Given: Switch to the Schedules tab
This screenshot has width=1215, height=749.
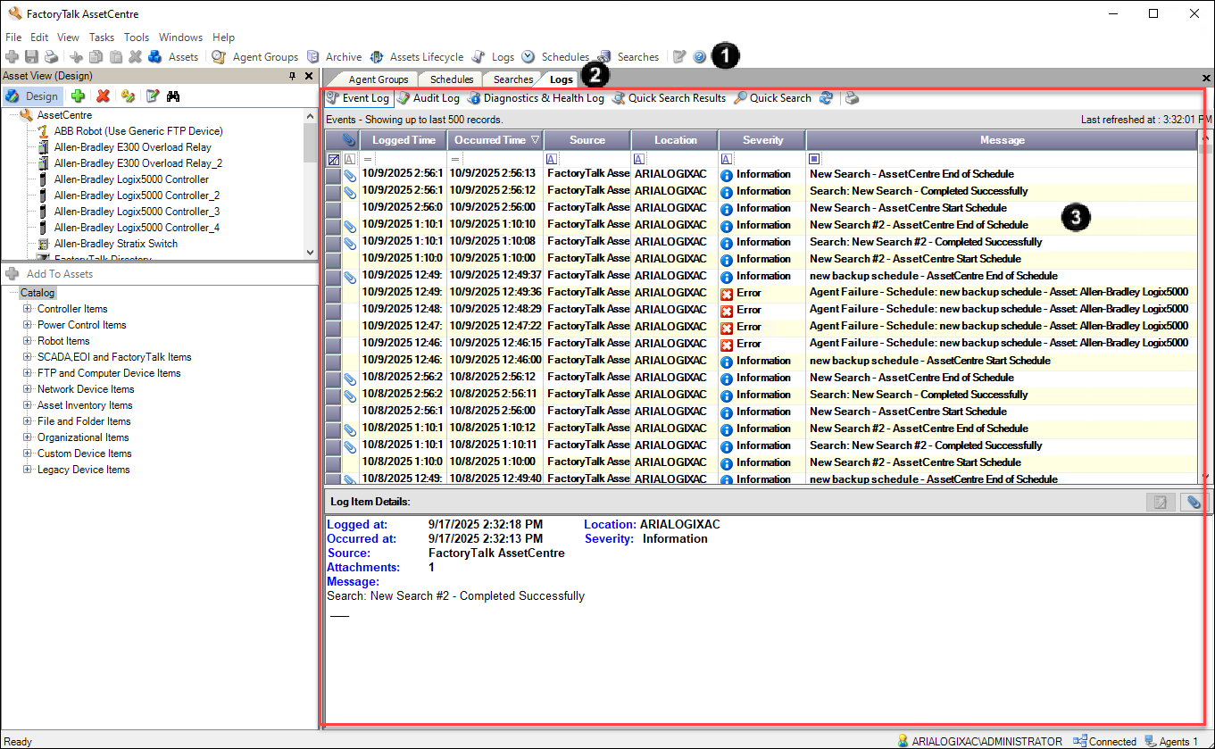Looking at the screenshot, I should (x=452, y=79).
